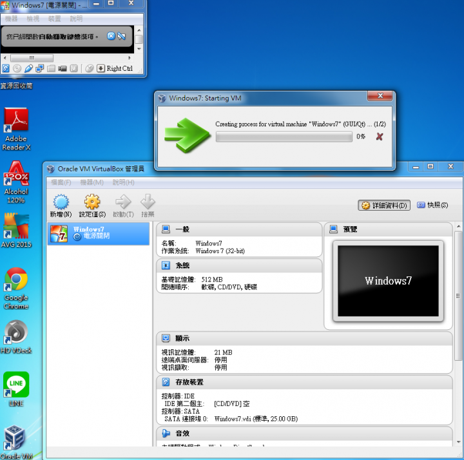The height and width of the screenshot is (460, 464).
Task: Click details pane scroll-up arrow
Action: point(458,227)
